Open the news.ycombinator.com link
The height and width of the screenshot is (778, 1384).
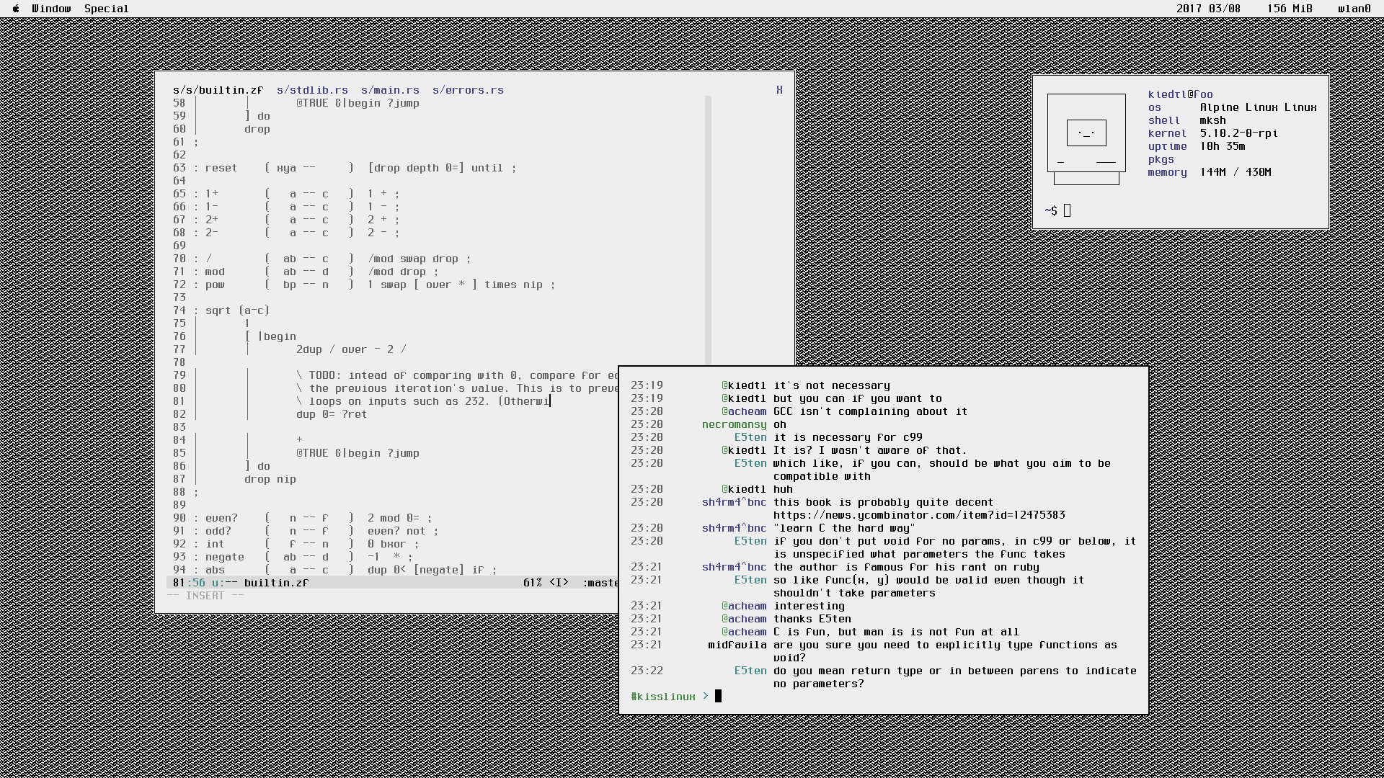tap(918, 515)
